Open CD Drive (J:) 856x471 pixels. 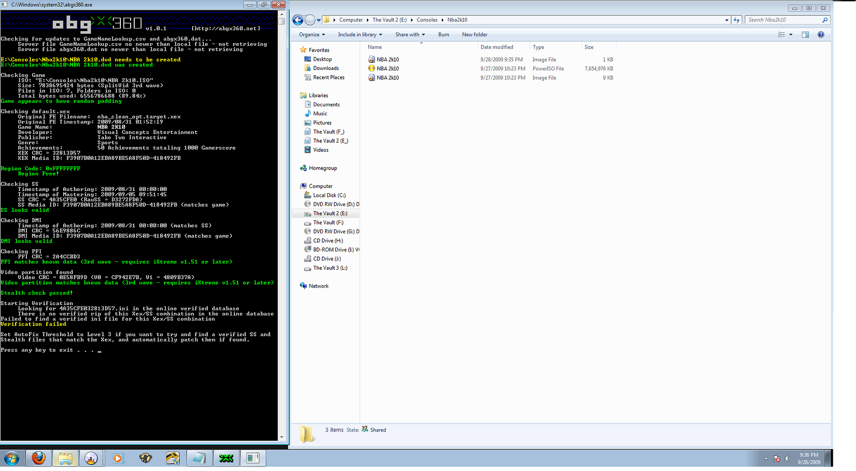(x=327, y=259)
